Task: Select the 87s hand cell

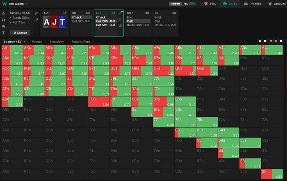Action: point(164,112)
